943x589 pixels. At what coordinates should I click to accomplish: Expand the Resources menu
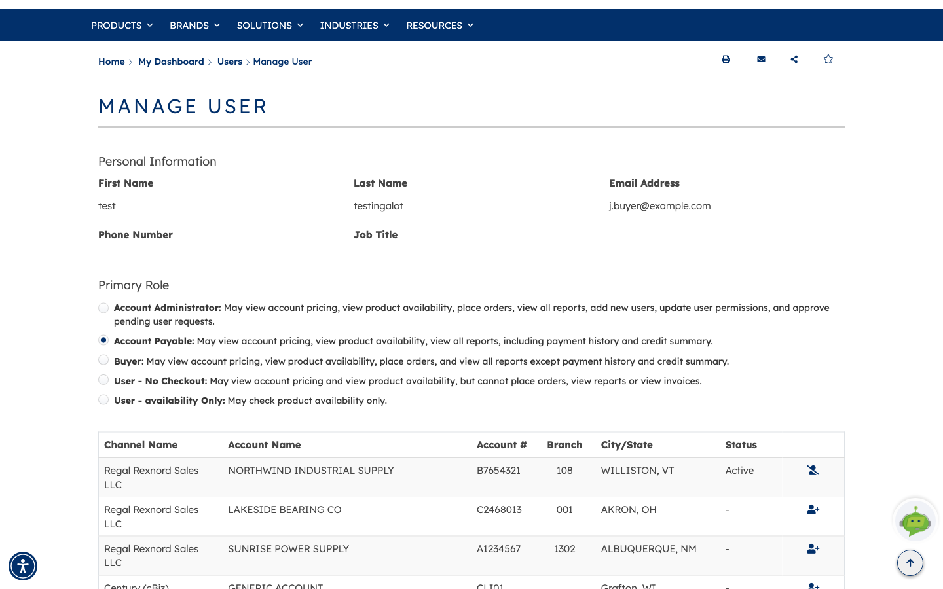point(439,26)
